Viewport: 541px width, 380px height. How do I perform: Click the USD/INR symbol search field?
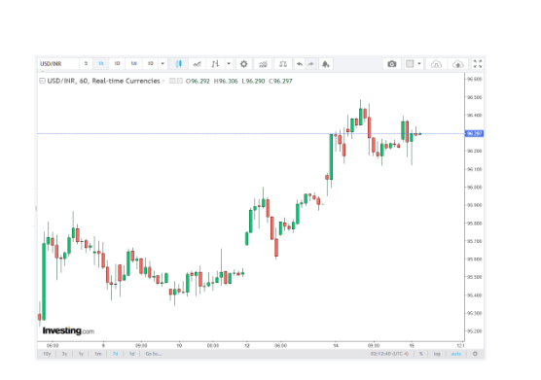click(x=58, y=64)
